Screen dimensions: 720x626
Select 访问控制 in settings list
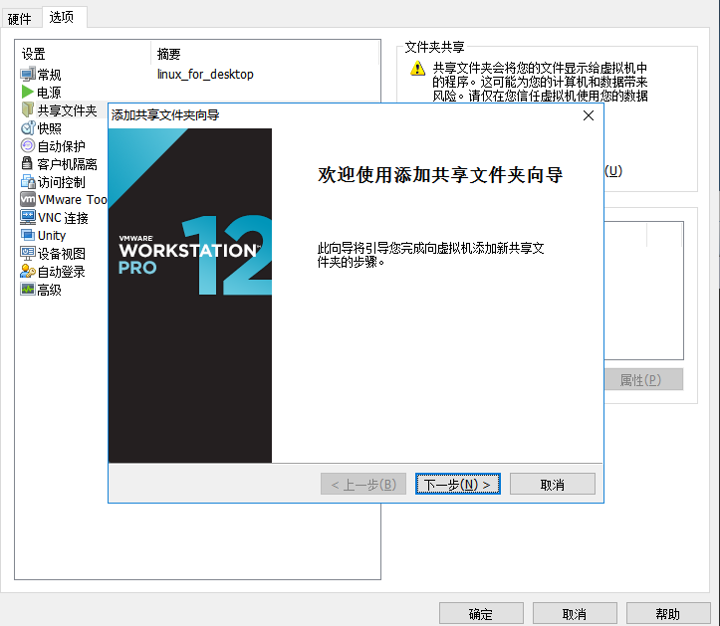[x=61, y=182]
